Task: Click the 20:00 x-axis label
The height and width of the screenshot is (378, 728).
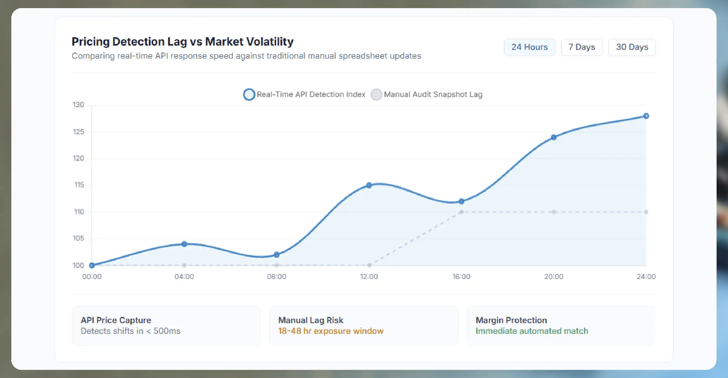Action: pyautogui.click(x=554, y=277)
